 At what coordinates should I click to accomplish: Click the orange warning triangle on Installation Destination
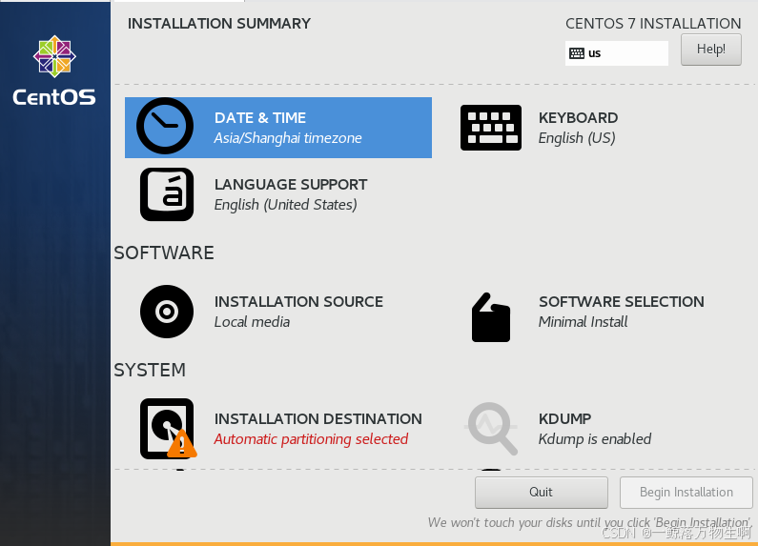182,443
